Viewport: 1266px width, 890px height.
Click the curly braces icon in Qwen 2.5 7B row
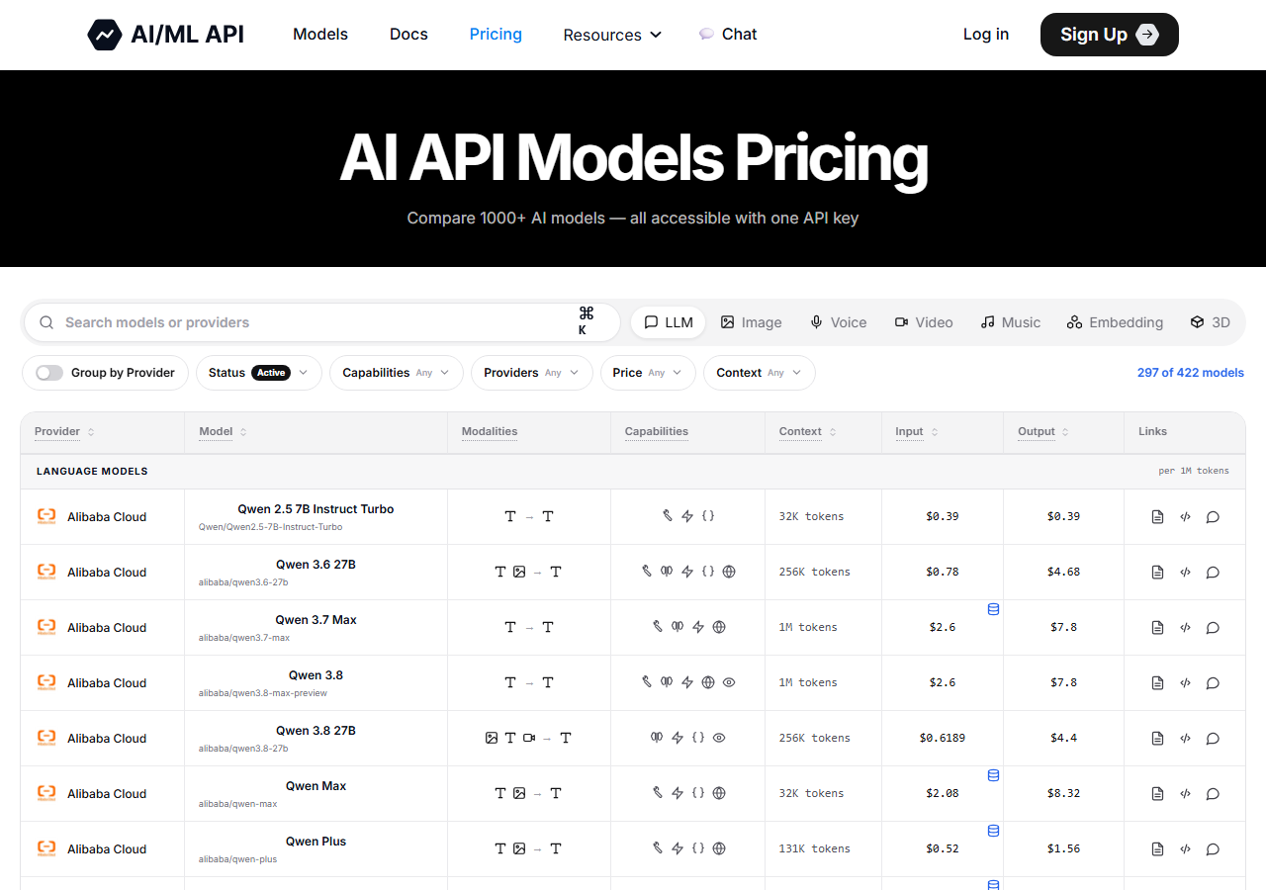click(708, 516)
